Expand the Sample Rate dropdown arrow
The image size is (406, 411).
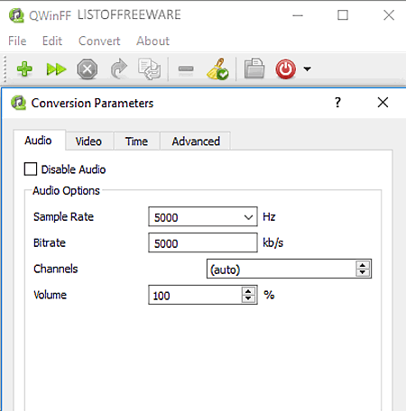point(248,217)
